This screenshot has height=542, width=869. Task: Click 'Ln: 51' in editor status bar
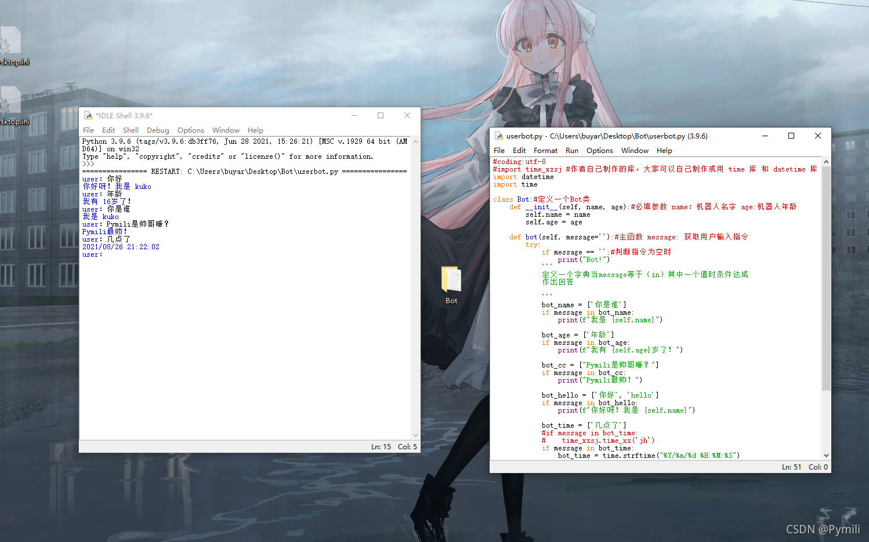coord(792,467)
